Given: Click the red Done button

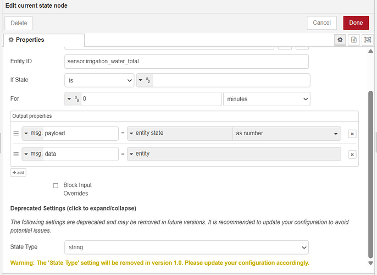Looking at the screenshot, I should tap(356, 23).
